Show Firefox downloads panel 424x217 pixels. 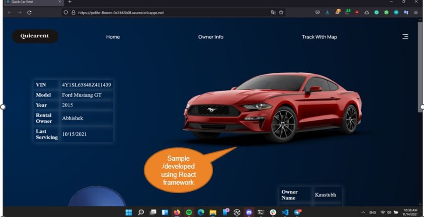[x=327, y=12]
